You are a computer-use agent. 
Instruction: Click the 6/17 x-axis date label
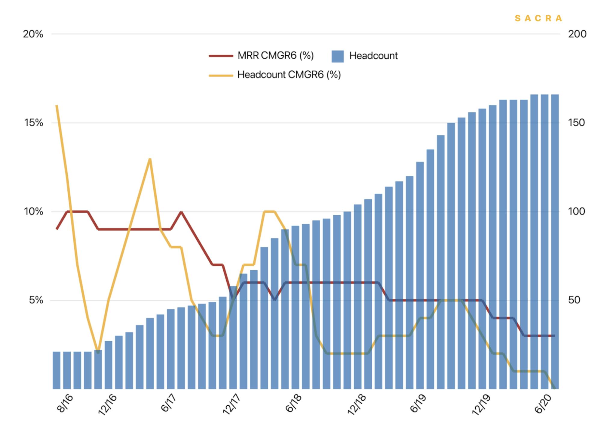pyautogui.click(x=168, y=404)
